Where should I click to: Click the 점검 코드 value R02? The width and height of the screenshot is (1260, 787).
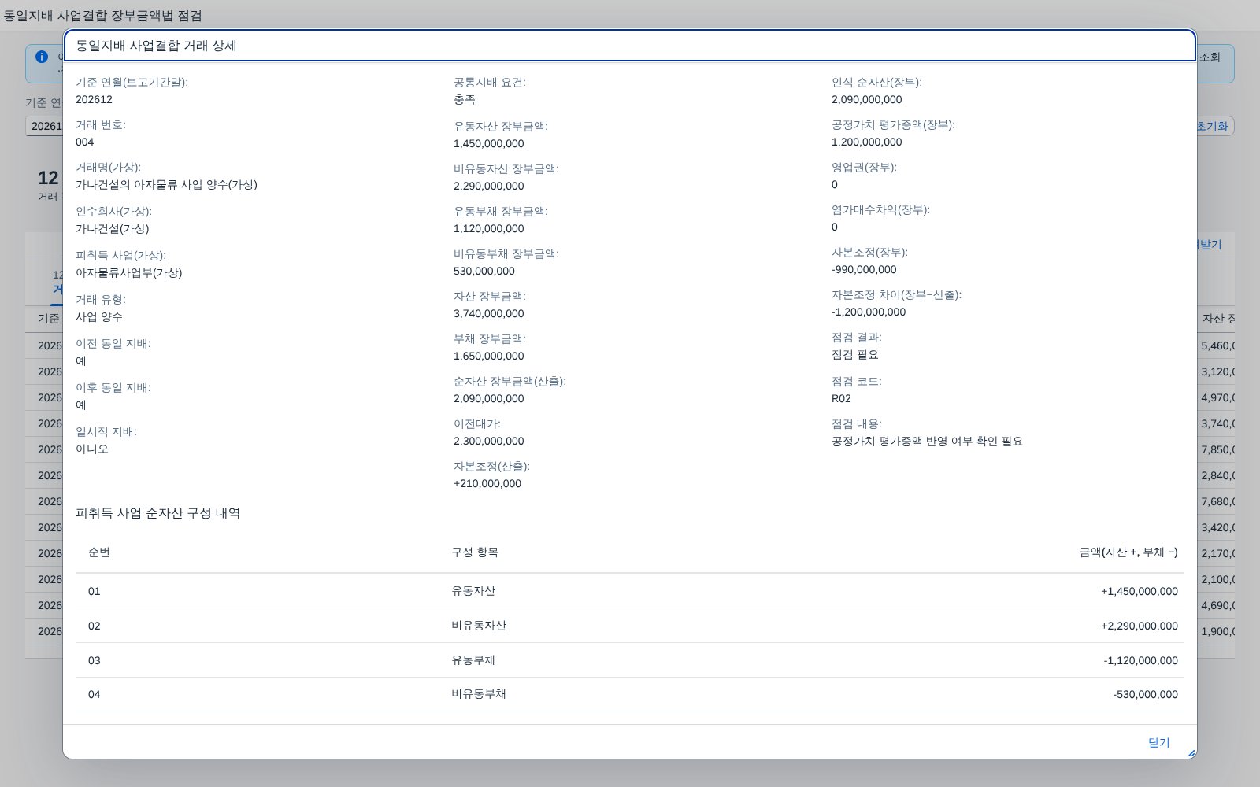tap(841, 398)
